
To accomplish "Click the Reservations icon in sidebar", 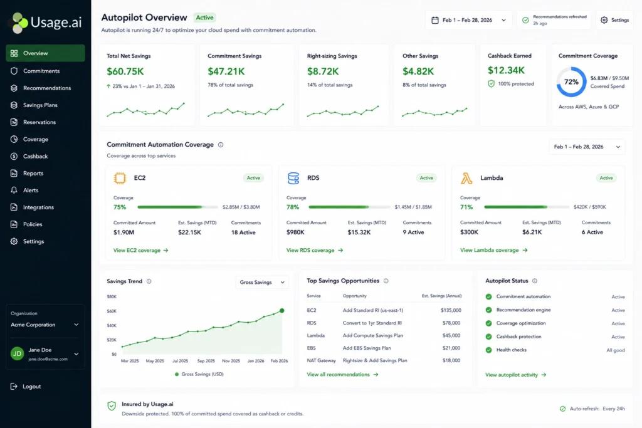I will coord(14,122).
